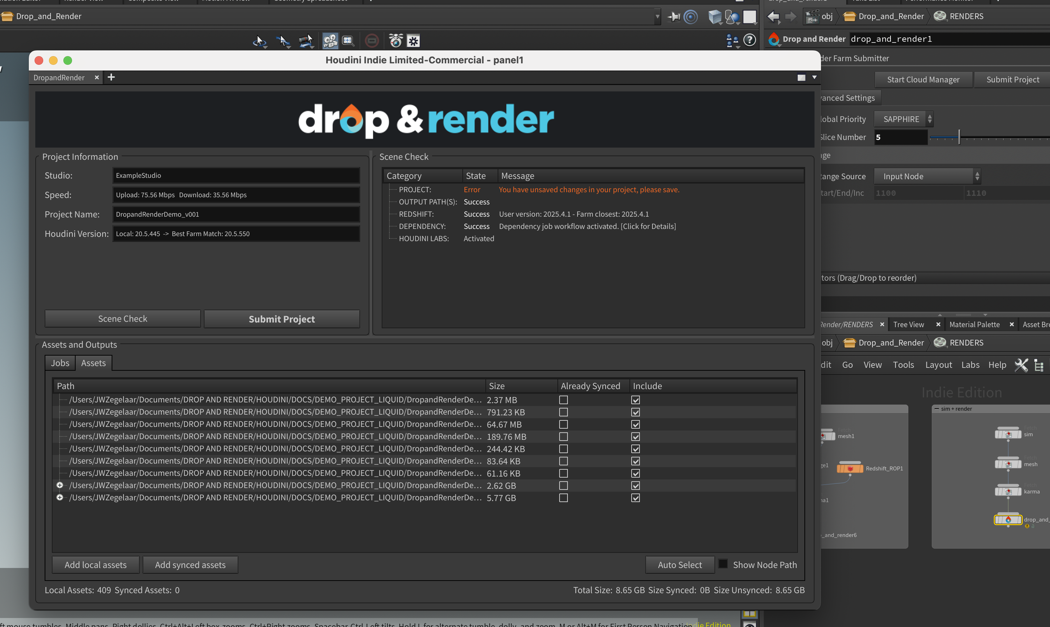Select the Redshift_ROP1 node in network
This screenshot has width=1050, height=627.
[850, 468]
